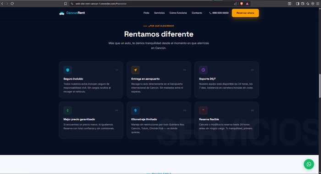321x174 pixels.
Task: Open Flota in the navigation
Action: point(146,13)
